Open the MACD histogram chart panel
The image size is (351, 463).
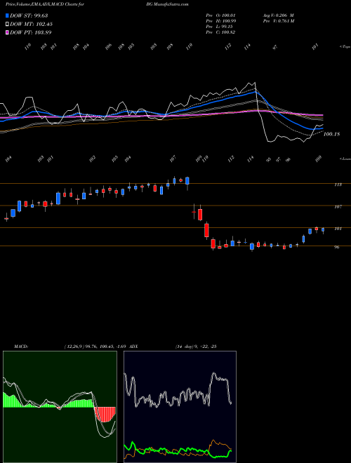click(60, 407)
